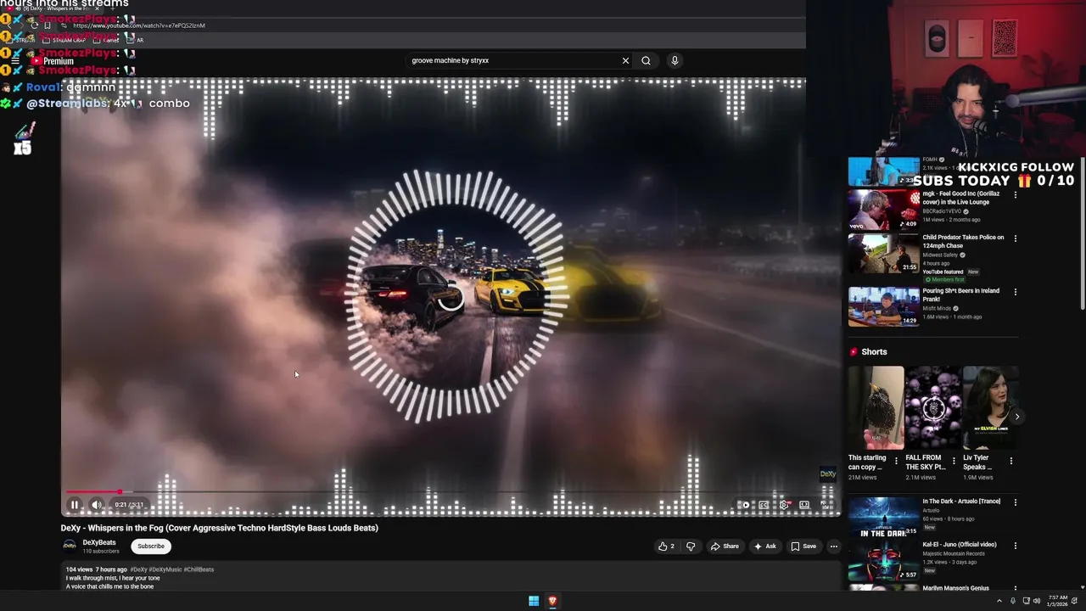Open options for 'Liv Tyler Speaks' short
1086x611 pixels.
pos(1010,462)
